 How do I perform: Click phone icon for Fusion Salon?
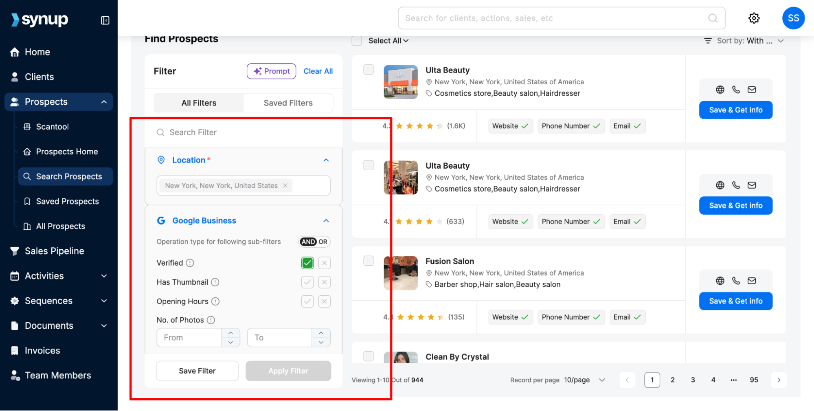736,281
